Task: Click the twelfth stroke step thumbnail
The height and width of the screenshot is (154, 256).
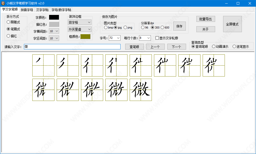Action: tap(116, 90)
